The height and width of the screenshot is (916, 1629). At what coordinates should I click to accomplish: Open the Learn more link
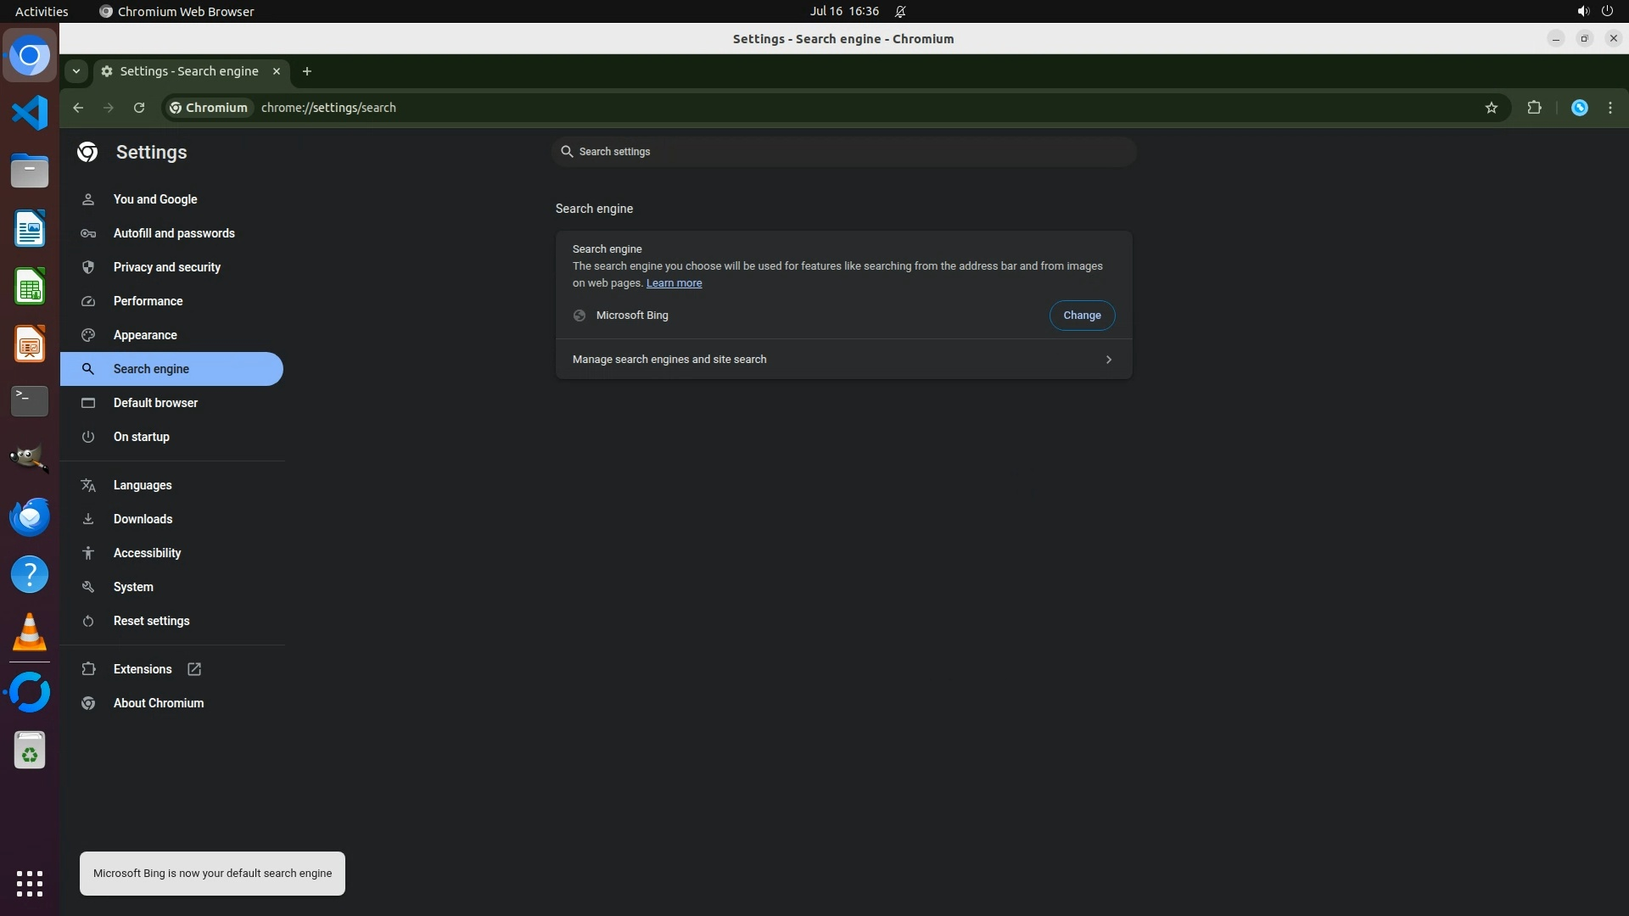pyautogui.click(x=674, y=283)
